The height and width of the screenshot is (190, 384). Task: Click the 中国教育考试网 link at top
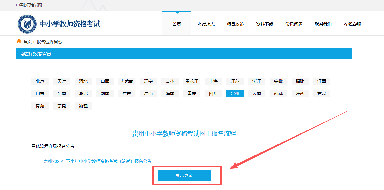(29, 5)
